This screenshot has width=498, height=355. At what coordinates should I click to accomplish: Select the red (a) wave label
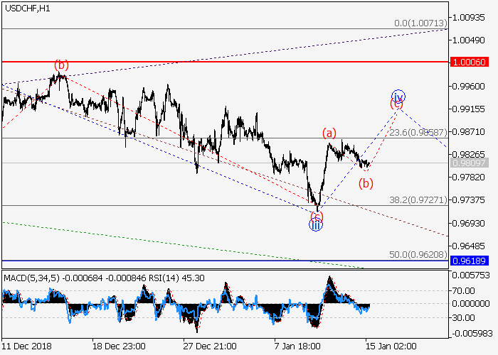(x=329, y=133)
